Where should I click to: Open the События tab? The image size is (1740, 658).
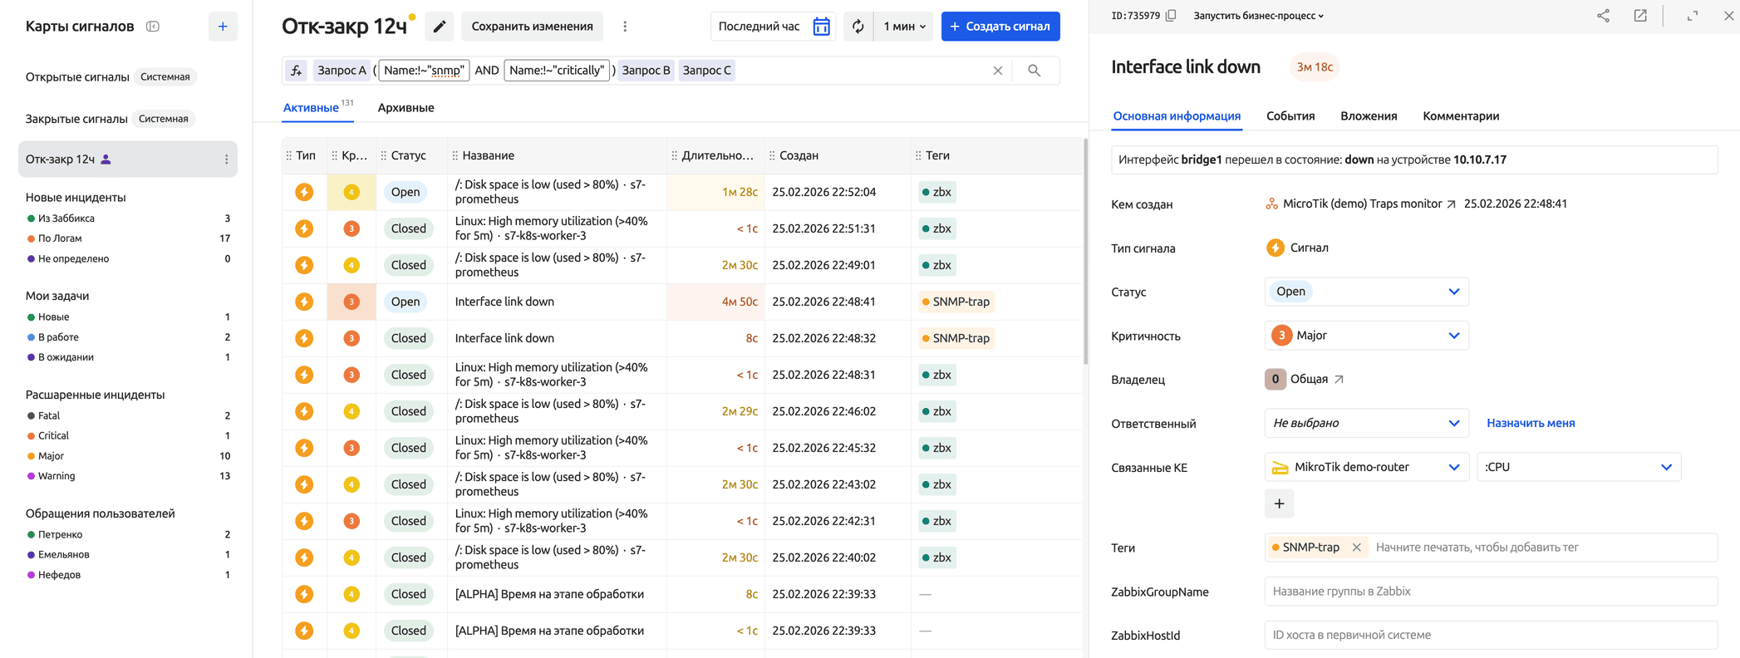1290,116
